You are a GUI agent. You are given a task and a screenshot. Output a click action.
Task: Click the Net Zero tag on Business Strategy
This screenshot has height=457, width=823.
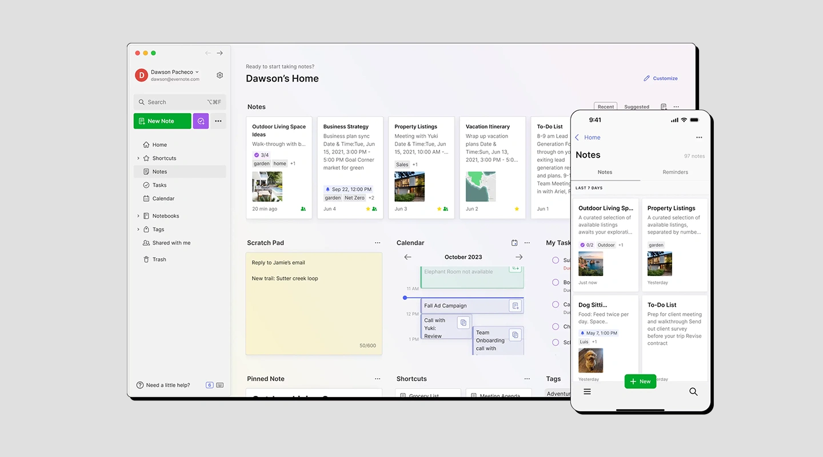[354, 198]
